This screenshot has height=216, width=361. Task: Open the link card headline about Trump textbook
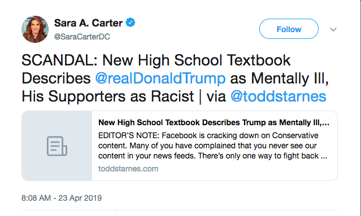[214, 122]
